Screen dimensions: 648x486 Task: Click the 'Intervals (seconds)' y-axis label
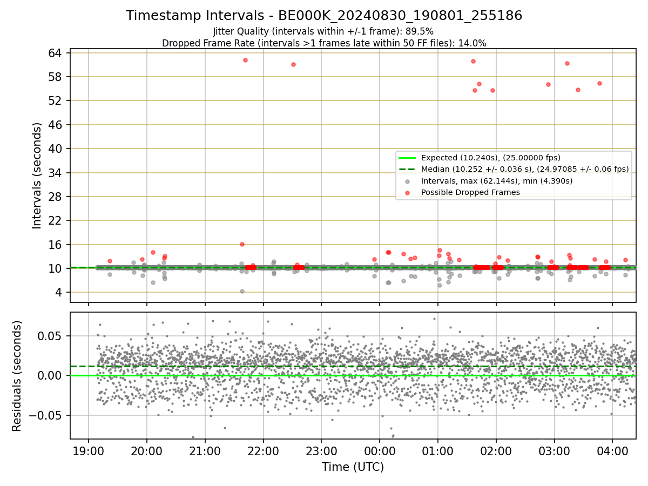point(37,175)
